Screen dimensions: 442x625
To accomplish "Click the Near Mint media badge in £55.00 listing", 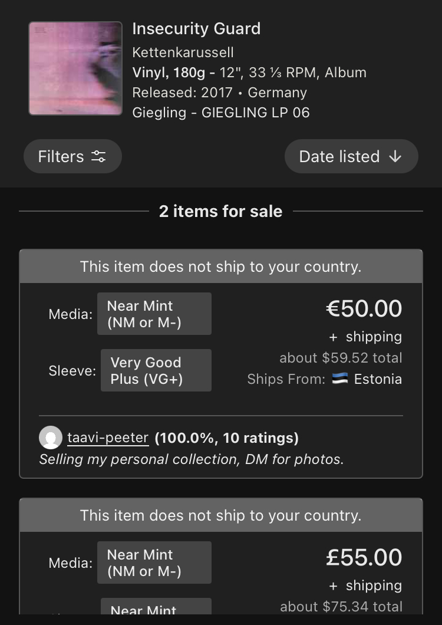I will [x=154, y=562].
